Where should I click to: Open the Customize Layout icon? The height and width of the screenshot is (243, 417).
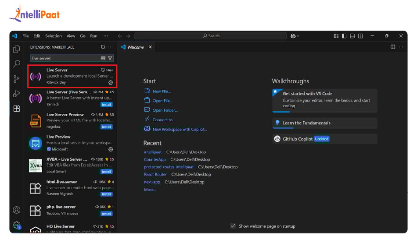coord(336,36)
